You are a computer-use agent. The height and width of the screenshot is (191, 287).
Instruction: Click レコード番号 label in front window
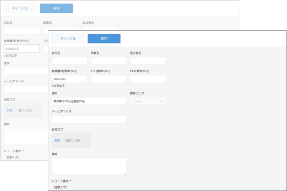(60, 181)
